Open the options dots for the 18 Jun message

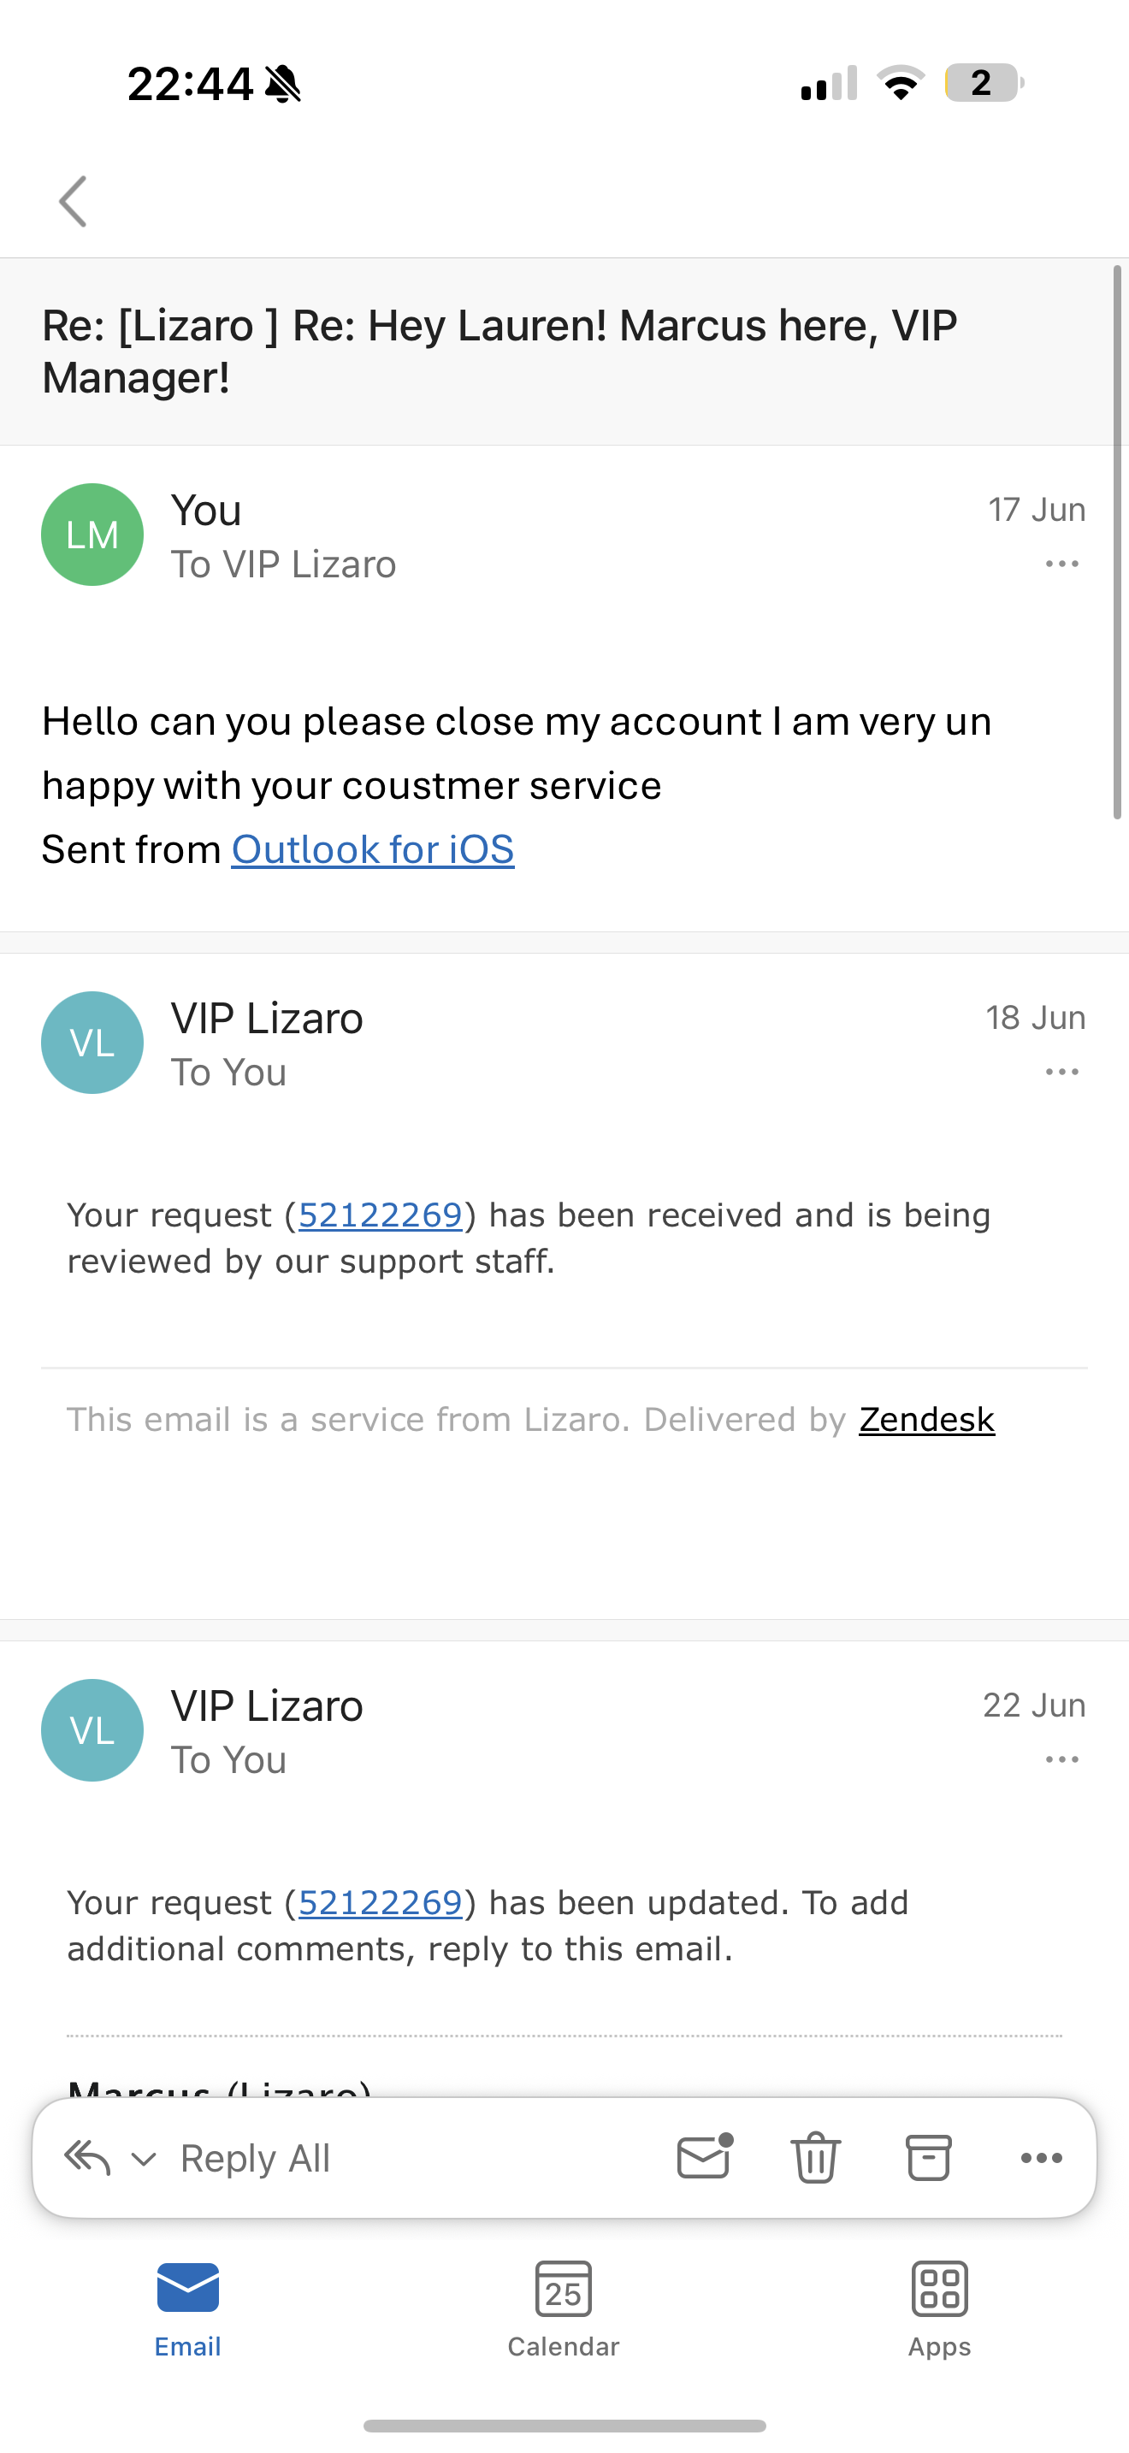[x=1061, y=1073]
